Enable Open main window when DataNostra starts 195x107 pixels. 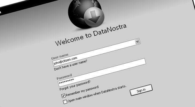[65, 102]
